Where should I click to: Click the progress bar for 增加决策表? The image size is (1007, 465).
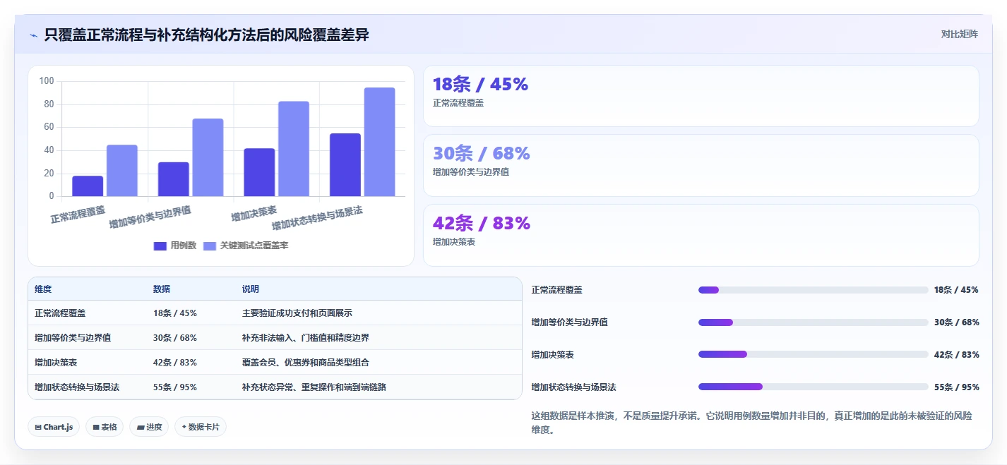click(x=813, y=354)
